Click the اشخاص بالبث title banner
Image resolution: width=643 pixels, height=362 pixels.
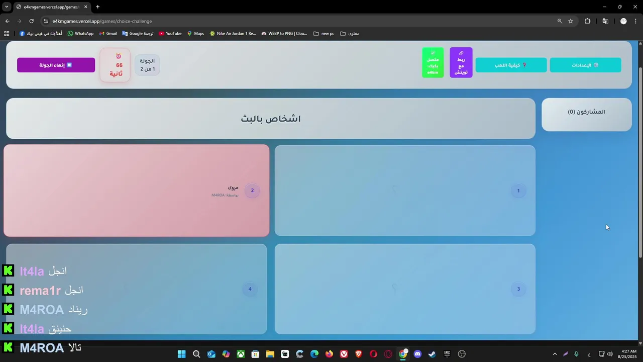270,119
